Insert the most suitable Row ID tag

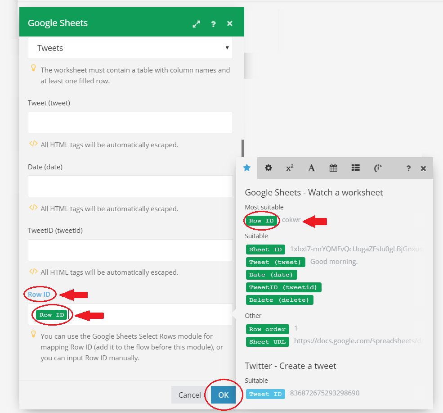point(261,221)
